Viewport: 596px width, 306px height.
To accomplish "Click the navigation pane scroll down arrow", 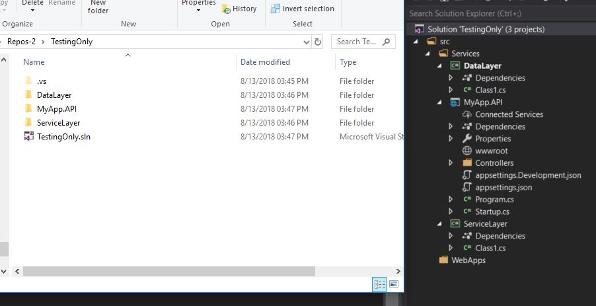I will click(4, 271).
